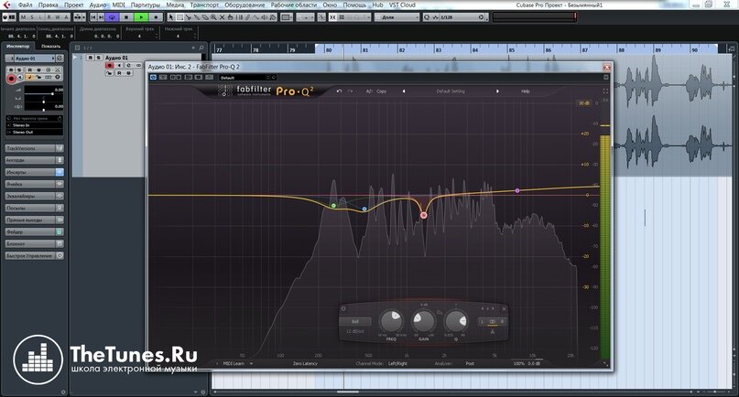Click the Stop button in transport
The width and height of the screenshot is (739, 397).
pos(125,17)
